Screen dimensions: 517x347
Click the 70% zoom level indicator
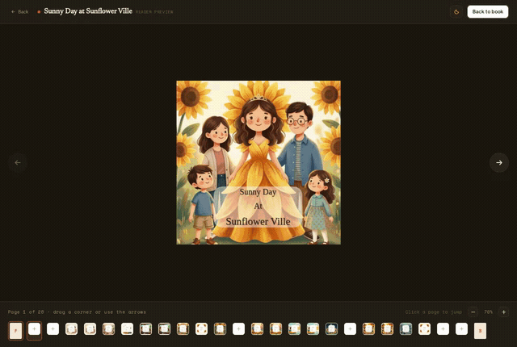click(x=488, y=312)
